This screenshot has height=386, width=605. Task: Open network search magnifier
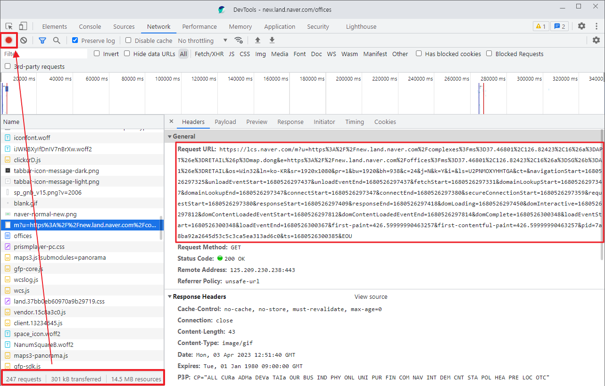pyautogui.click(x=57, y=41)
